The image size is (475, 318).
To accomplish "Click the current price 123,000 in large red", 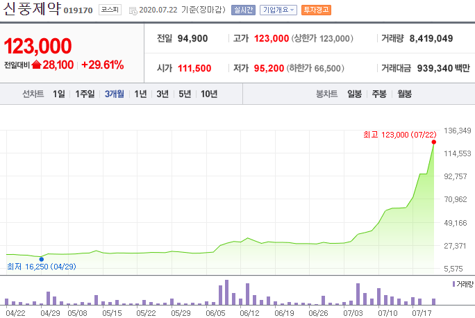I will click(x=37, y=46).
